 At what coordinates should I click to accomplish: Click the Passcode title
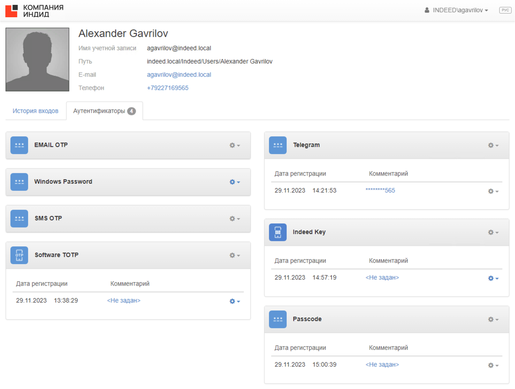pos(307,319)
